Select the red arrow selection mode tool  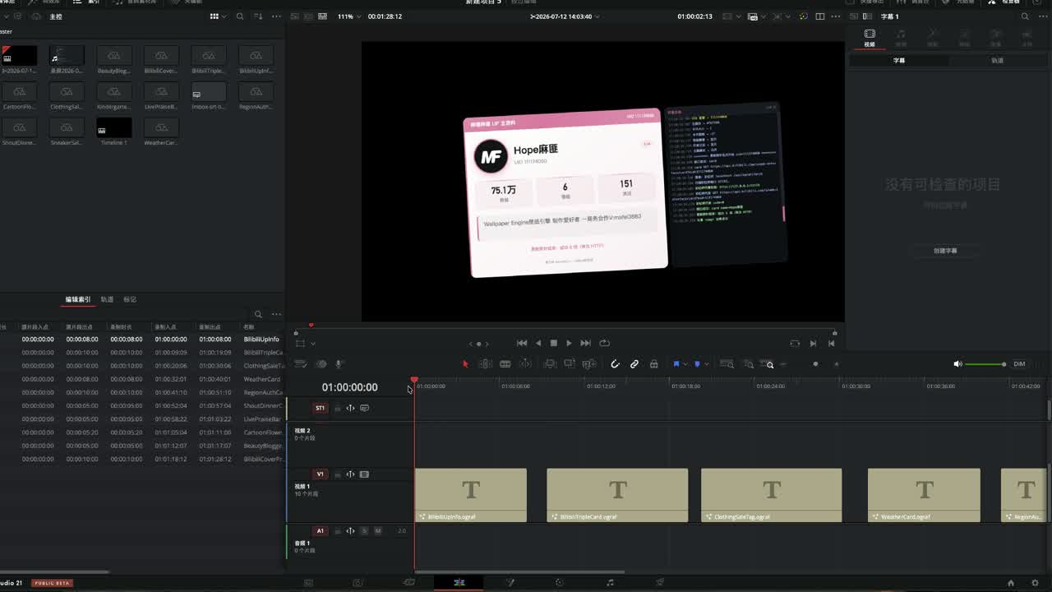(465, 363)
